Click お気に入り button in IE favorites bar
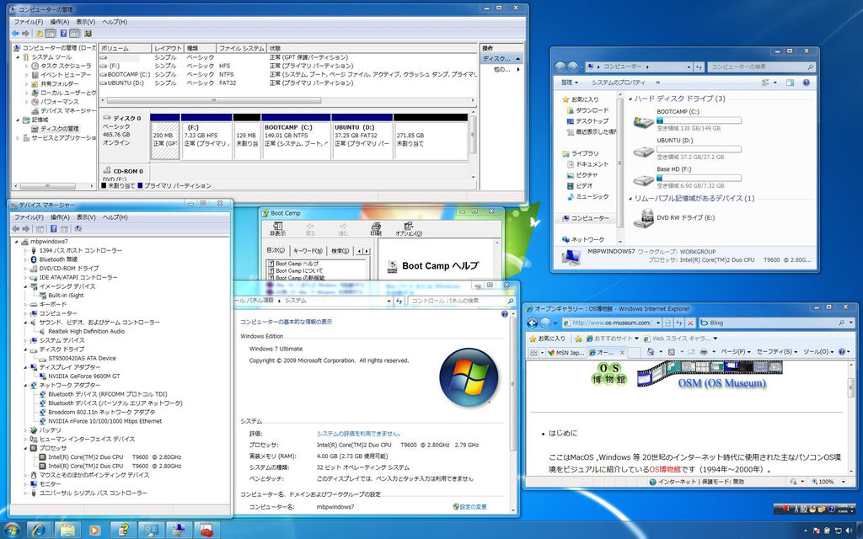Image resolution: width=863 pixels, height=539 pixels. [x=546, y=339]
